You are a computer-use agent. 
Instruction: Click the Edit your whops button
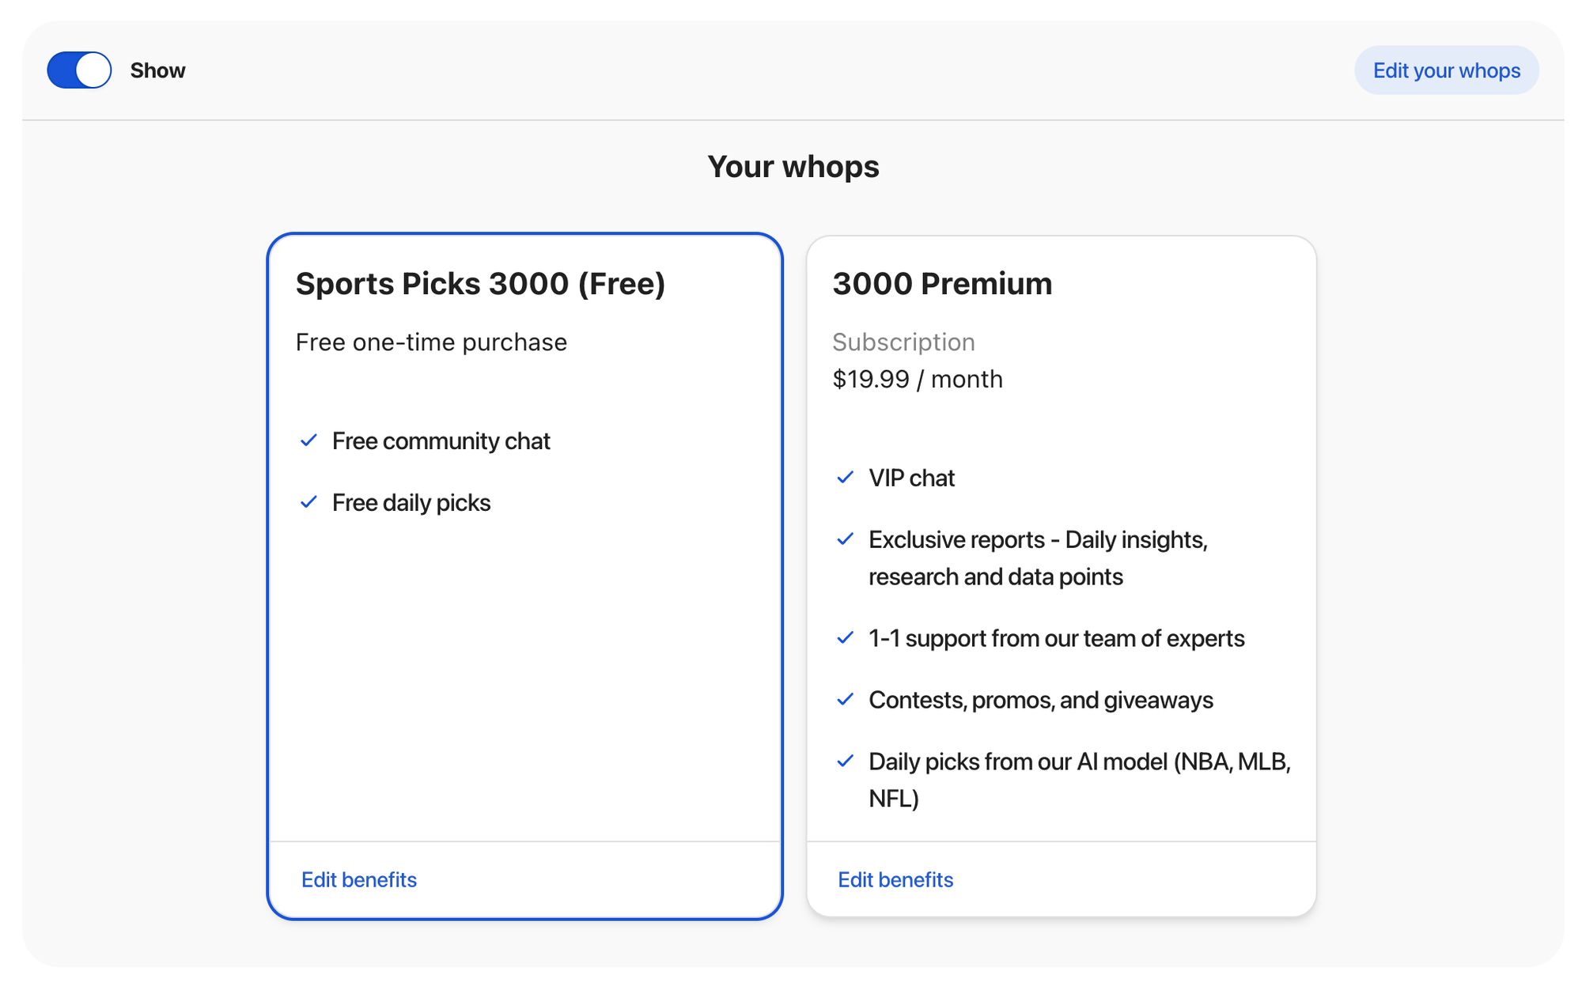point(1446,70)
